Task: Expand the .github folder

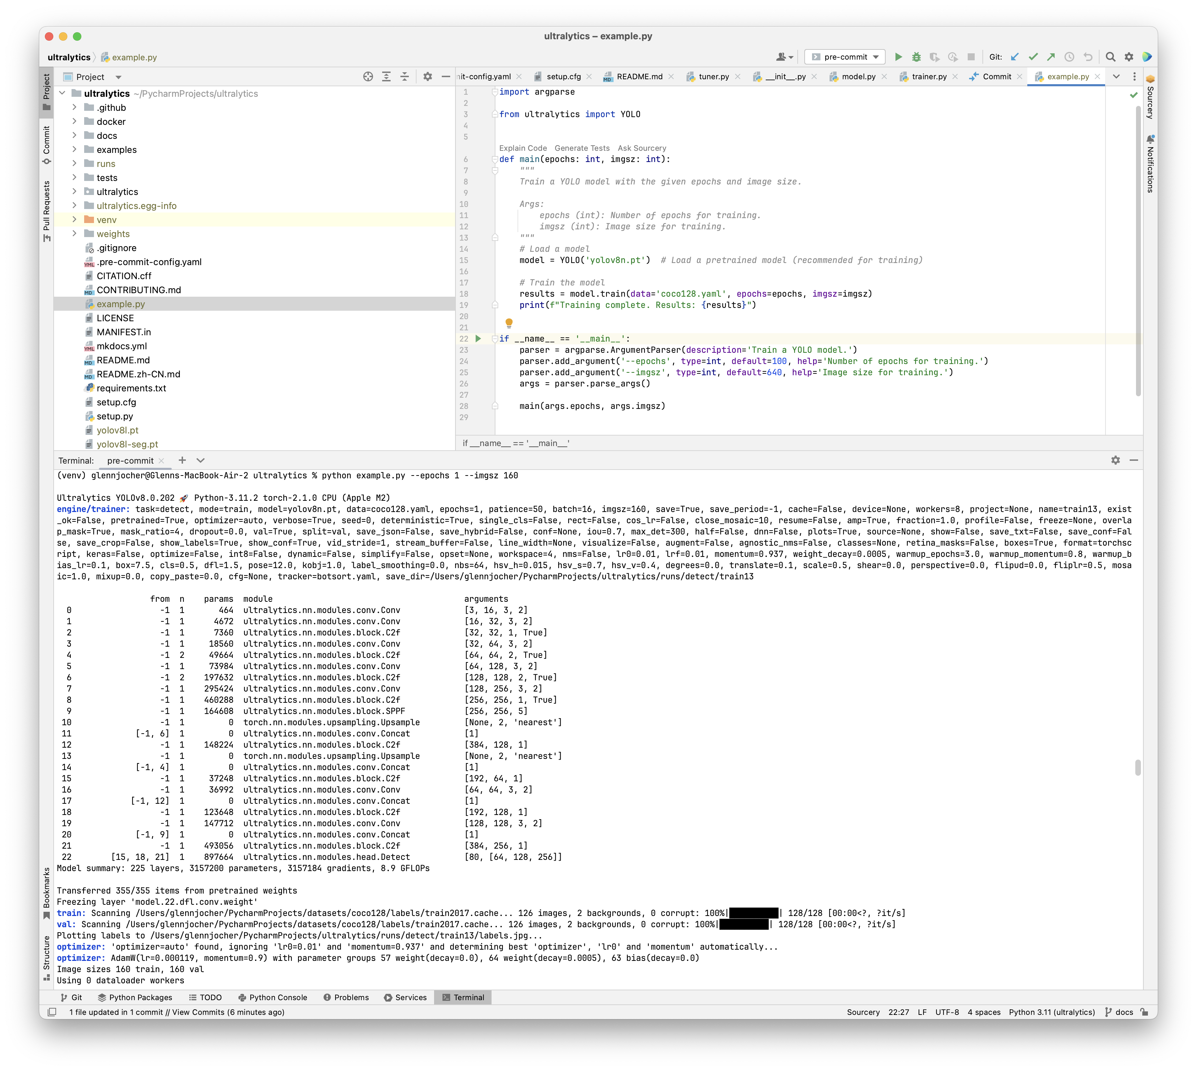Action: [74, 107]
